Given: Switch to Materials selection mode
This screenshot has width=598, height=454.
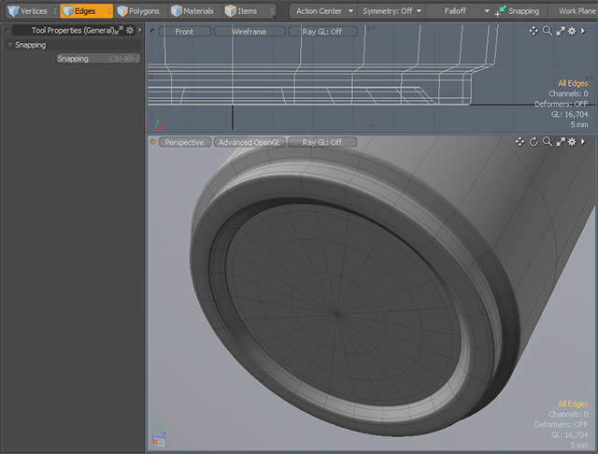Looking at the screenshot, I should (194, 11).
